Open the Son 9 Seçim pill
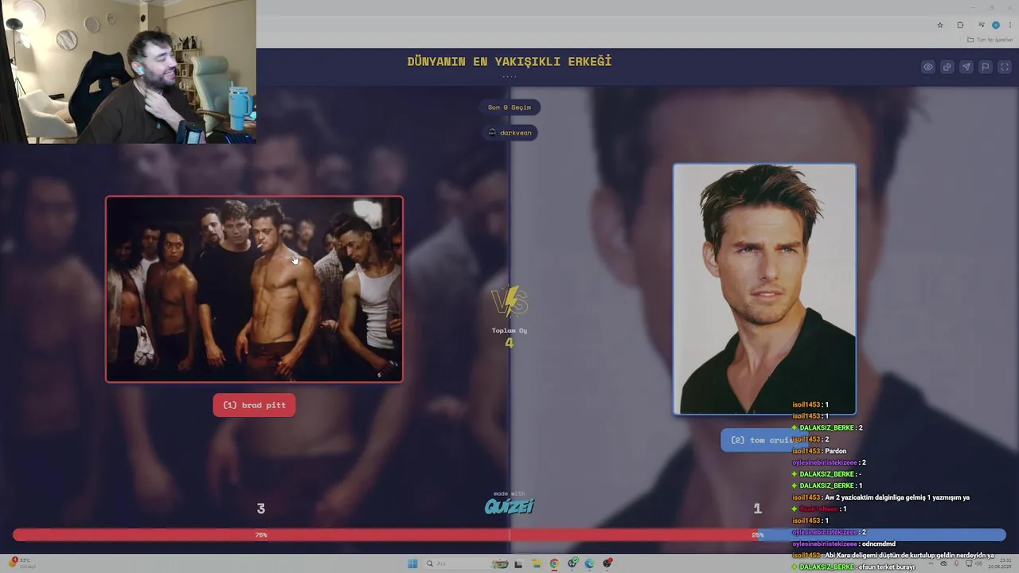1019x573 pixels. click(509, 107)
